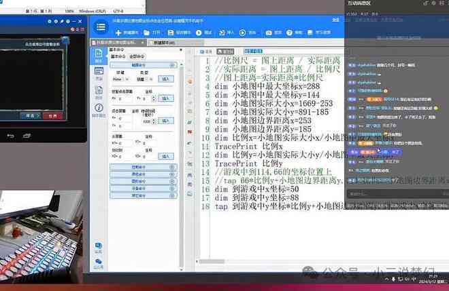Click code line 16 到游戏中x坐标=50
Image resolution: width=449 pixels, height=291 pixels.
click(256, 189)
